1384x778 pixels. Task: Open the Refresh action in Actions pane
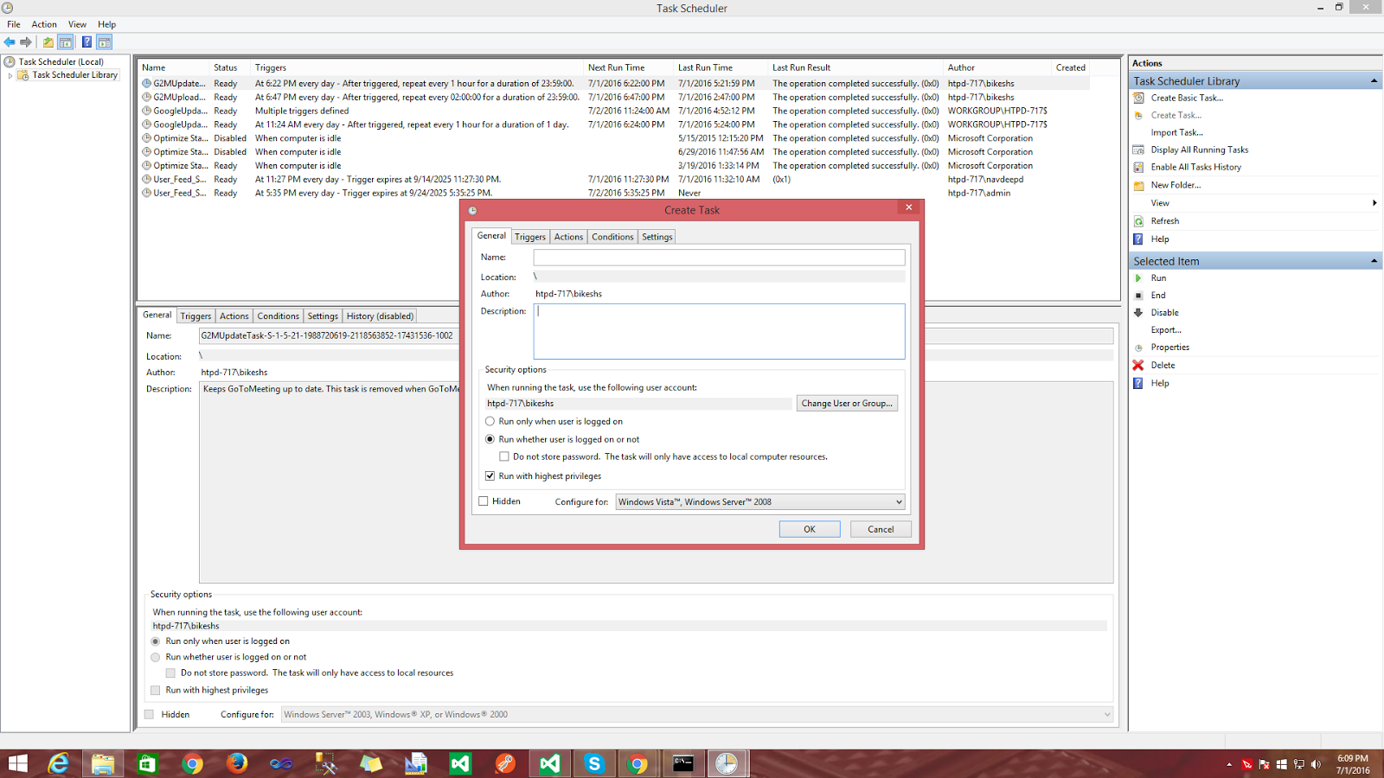[x=1163, y=220]
